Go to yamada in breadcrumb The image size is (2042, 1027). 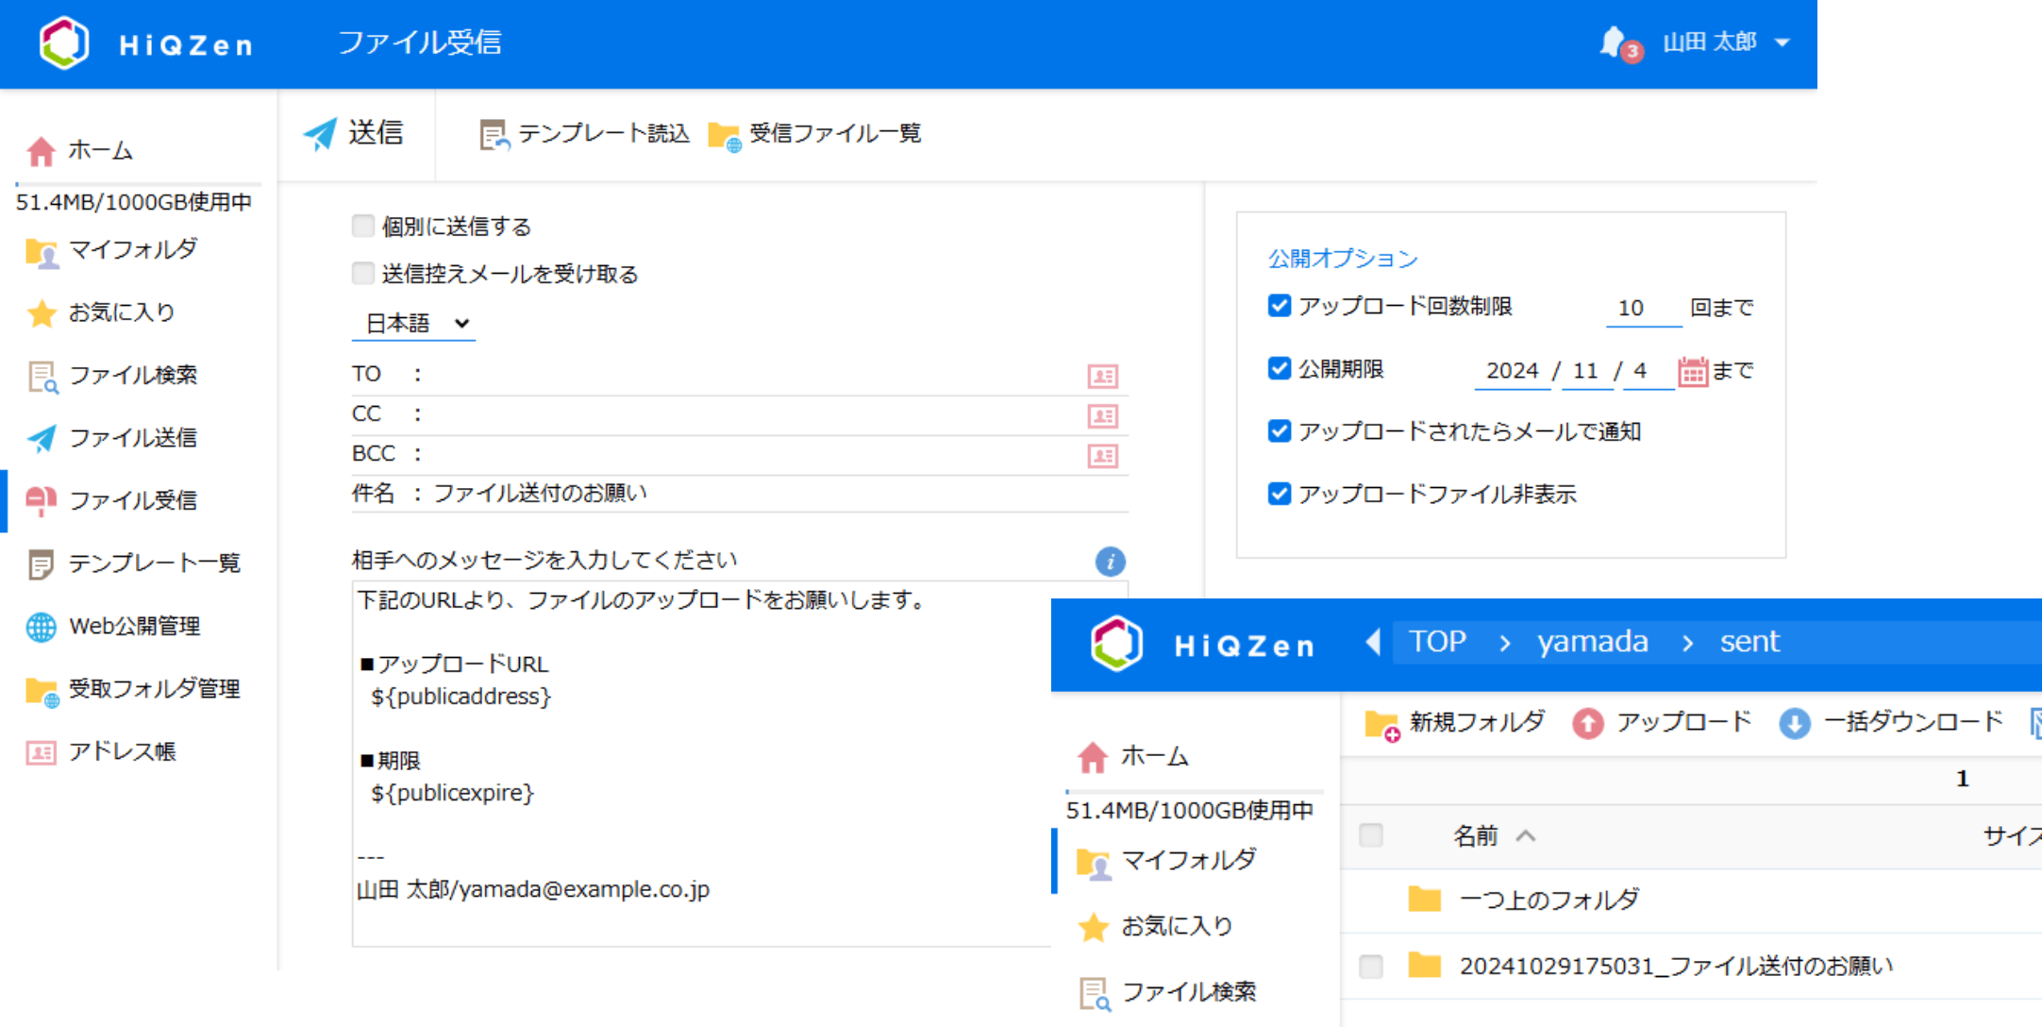(1593, 642)
